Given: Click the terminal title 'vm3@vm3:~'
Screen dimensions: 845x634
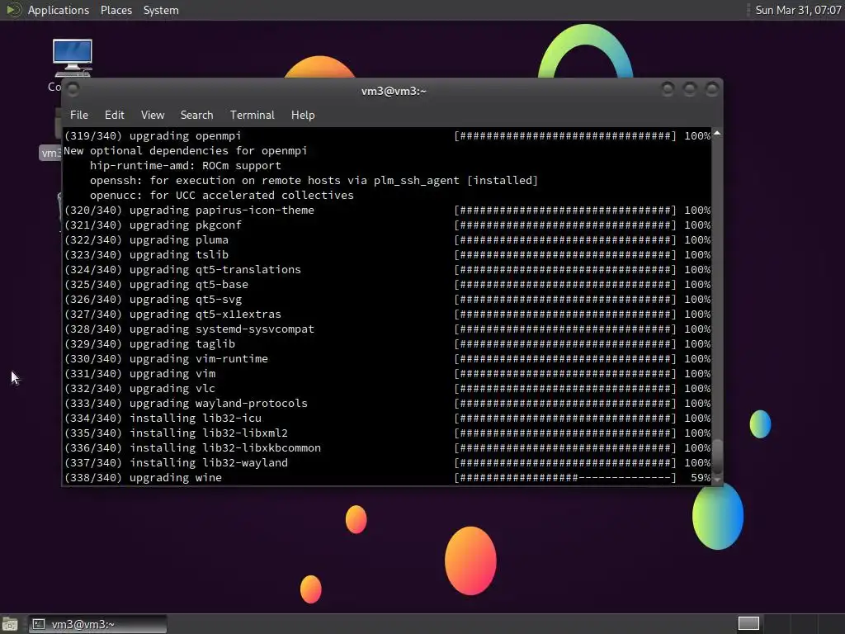Looking at the screenshot, I should tap(394, 91).
